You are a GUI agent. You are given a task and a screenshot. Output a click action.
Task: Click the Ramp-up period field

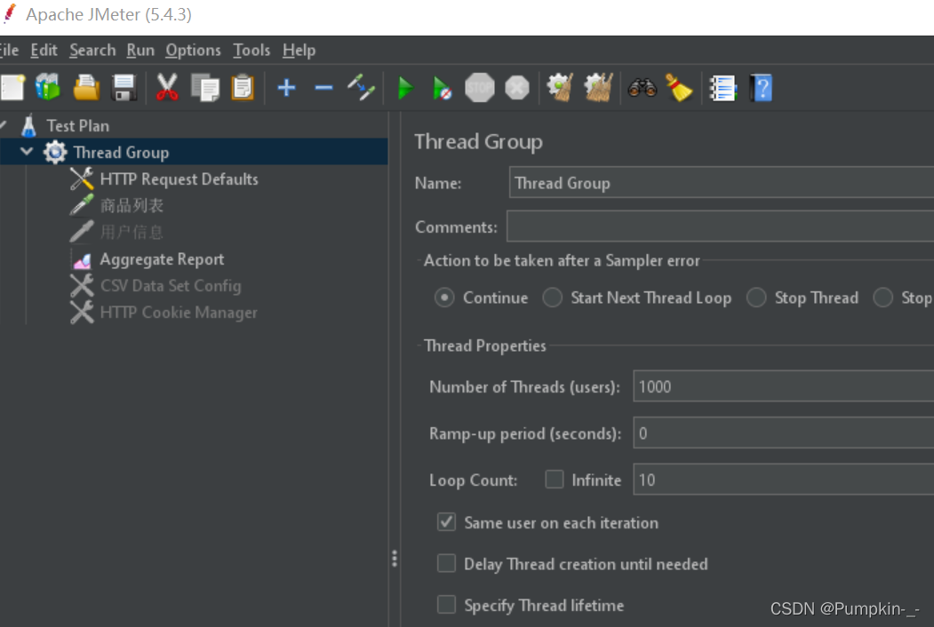[783, 433]
